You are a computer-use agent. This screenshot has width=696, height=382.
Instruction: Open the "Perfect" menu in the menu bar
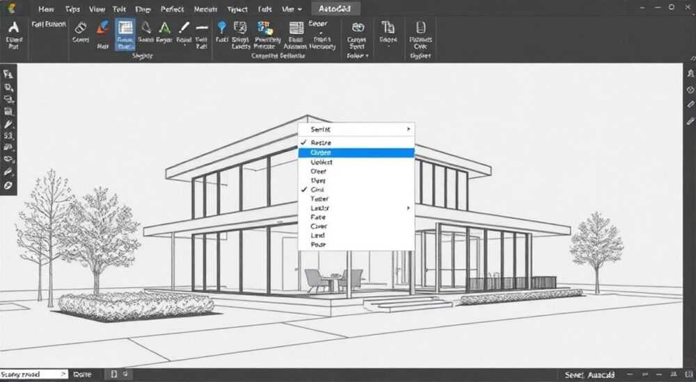coord(172,9)
